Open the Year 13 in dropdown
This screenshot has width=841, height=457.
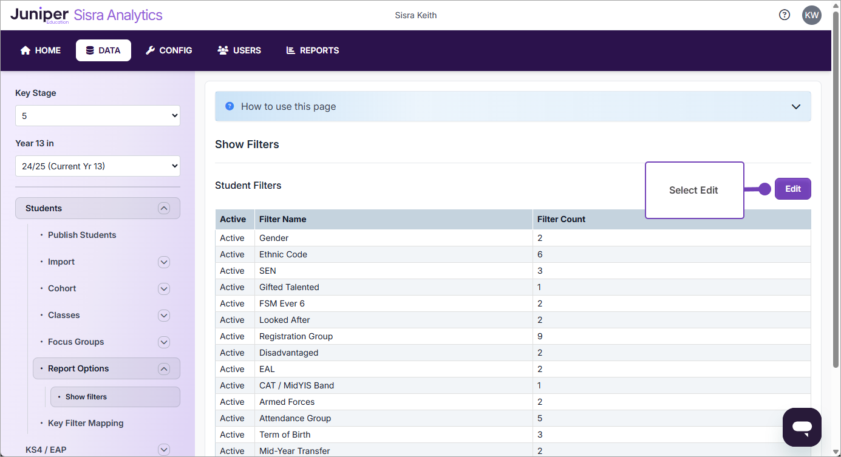pyautogui.click(x=97, y=166)
